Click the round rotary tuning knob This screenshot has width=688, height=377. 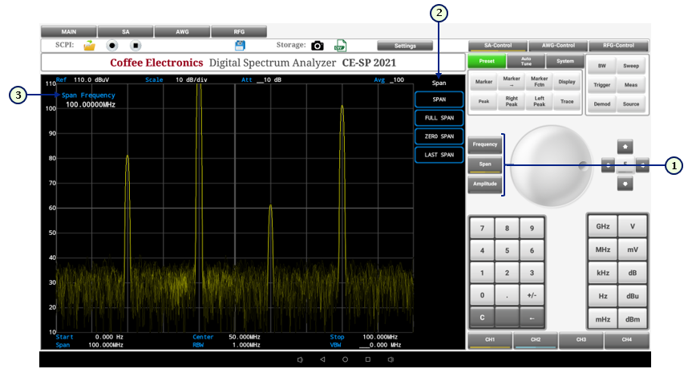[x=552, y=164]
